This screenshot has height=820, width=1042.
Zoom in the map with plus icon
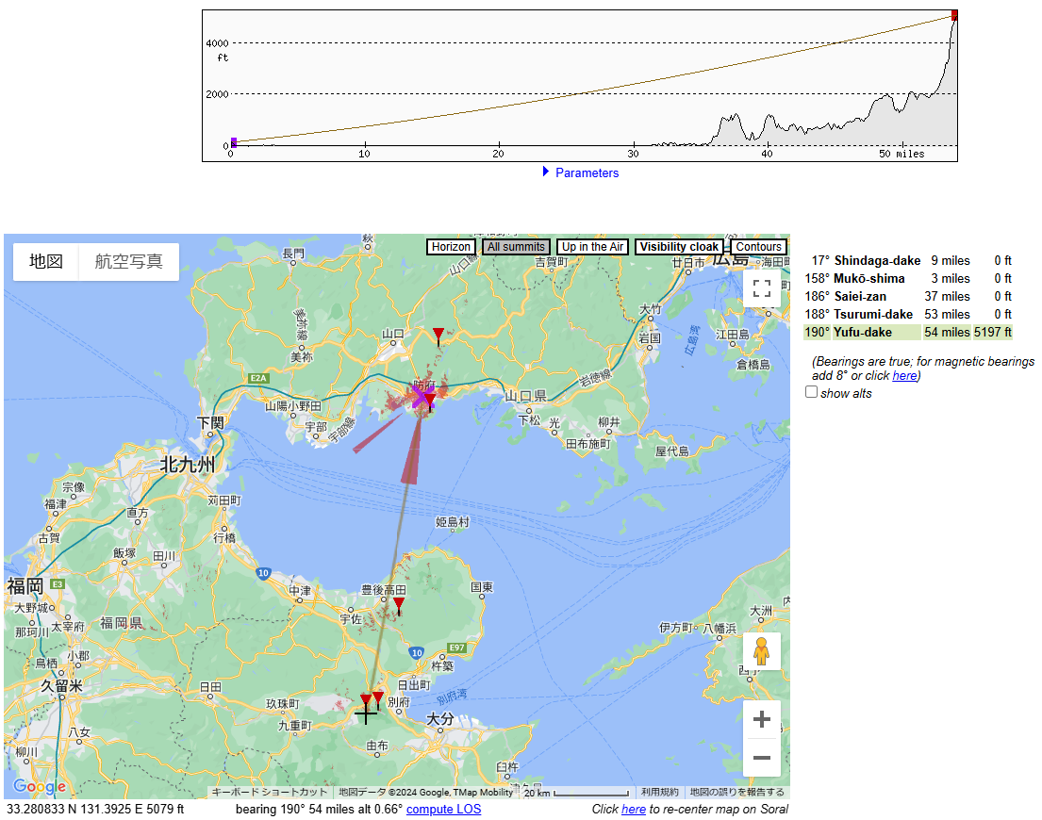point(762,719)
